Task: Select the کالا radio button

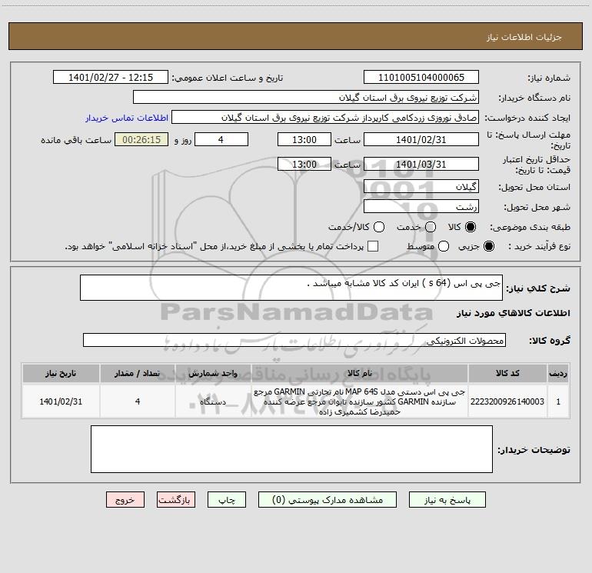Action: pyautogui.click(x=471, y=227)
